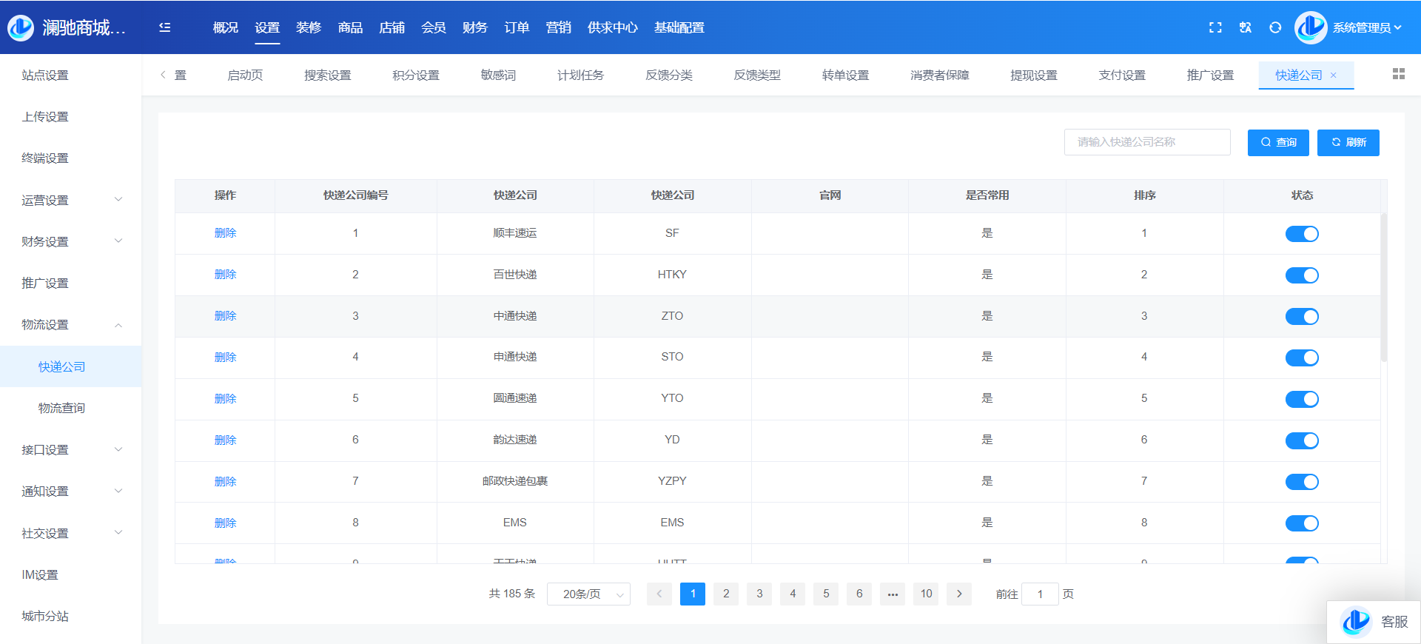The height and width of the screenshot is (644, 1421).
Task: Toggle status switch for EMS row
Action: coord(1302,523)
